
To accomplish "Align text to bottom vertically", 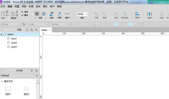I will [x=135, y=24].
